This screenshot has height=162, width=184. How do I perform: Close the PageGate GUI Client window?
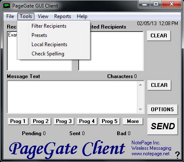[171, 4]
